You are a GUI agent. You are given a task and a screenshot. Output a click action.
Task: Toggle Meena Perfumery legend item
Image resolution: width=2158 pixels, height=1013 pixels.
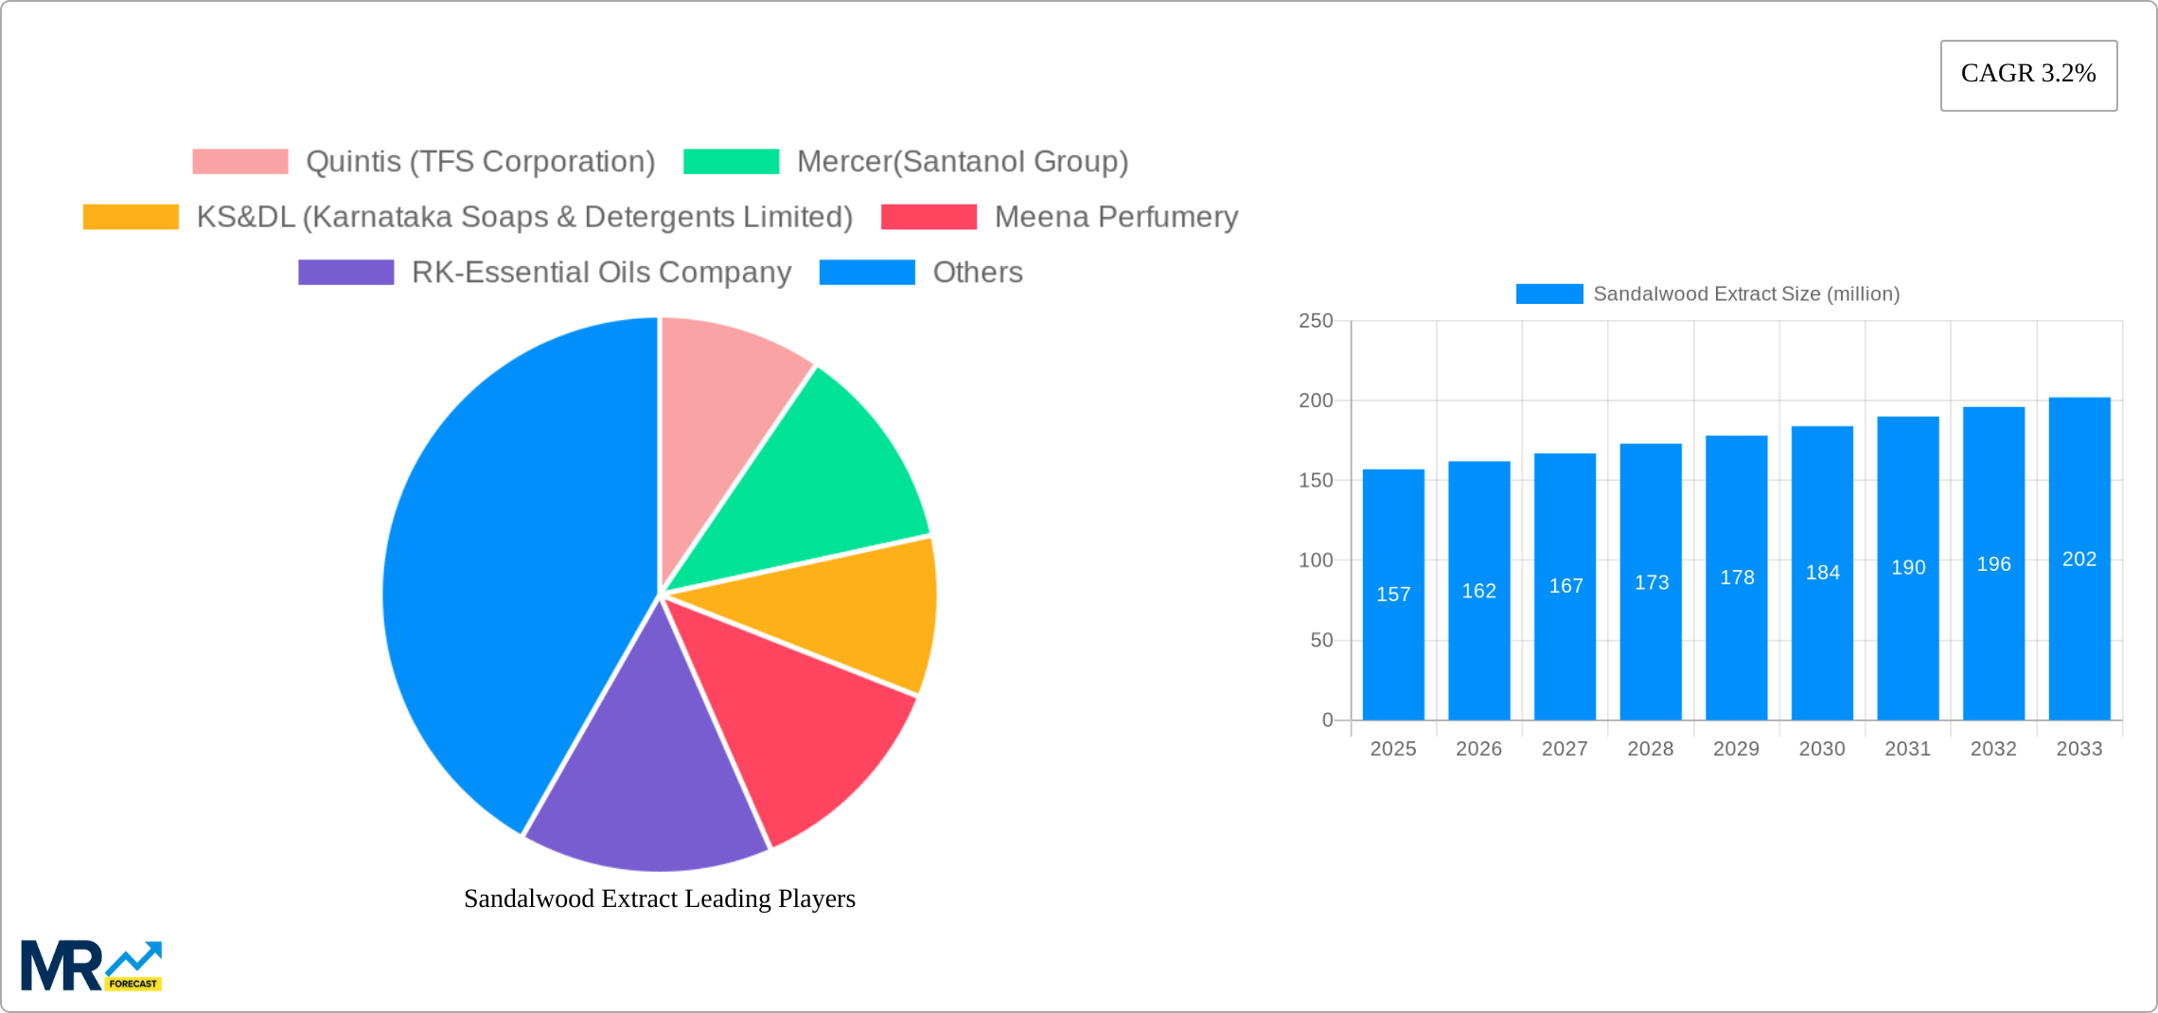[1115, 217]
